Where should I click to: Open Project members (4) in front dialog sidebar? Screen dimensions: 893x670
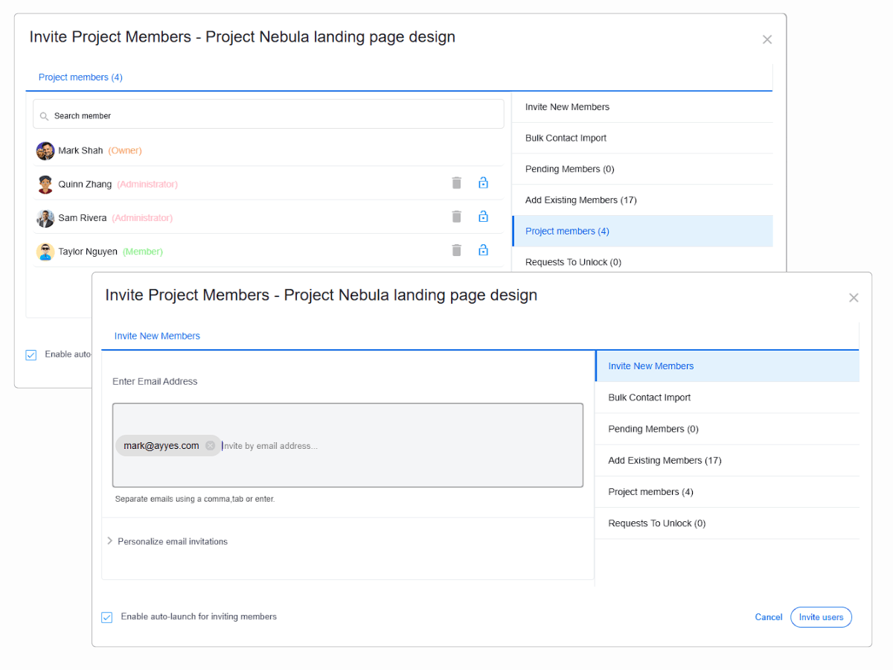[x=727, y=492]
